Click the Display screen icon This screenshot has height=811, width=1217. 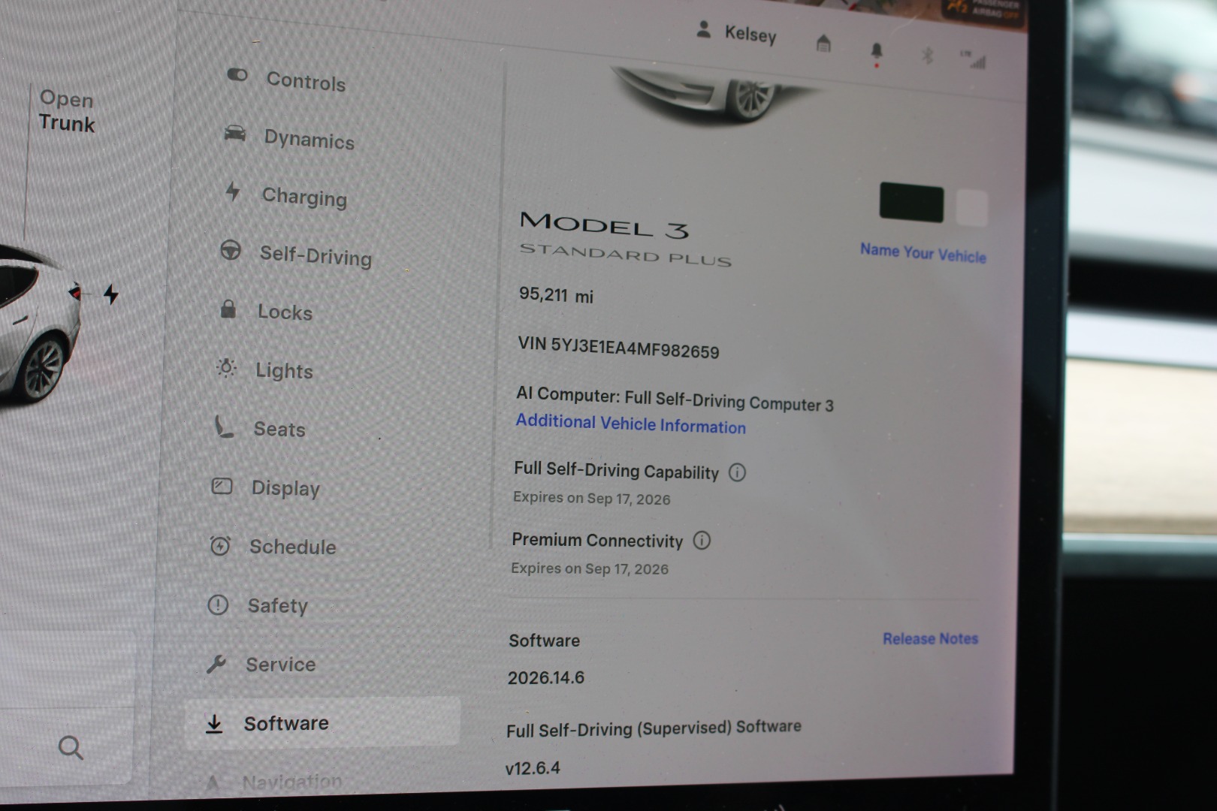[222, 487]
